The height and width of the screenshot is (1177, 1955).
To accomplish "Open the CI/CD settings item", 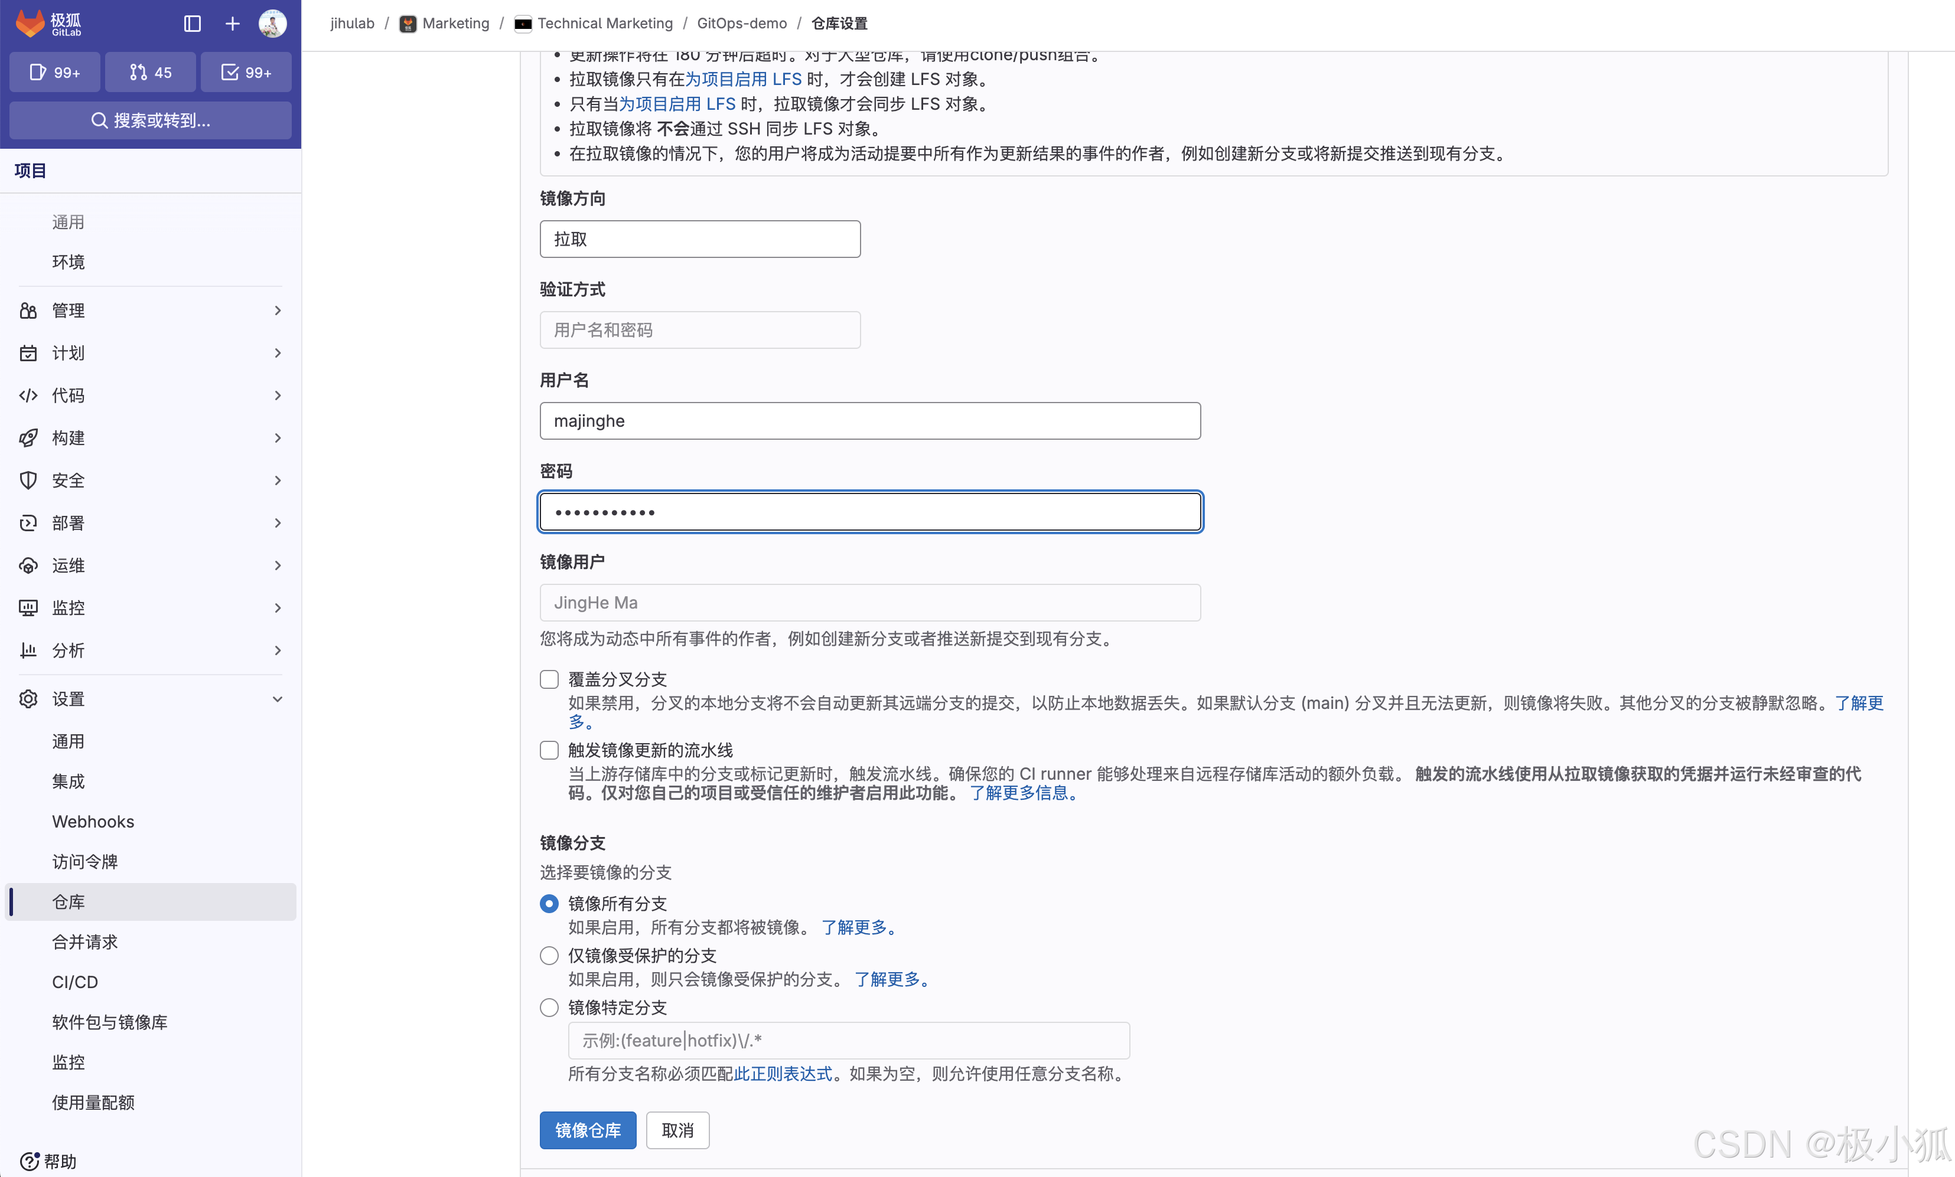I will point(74,982).
